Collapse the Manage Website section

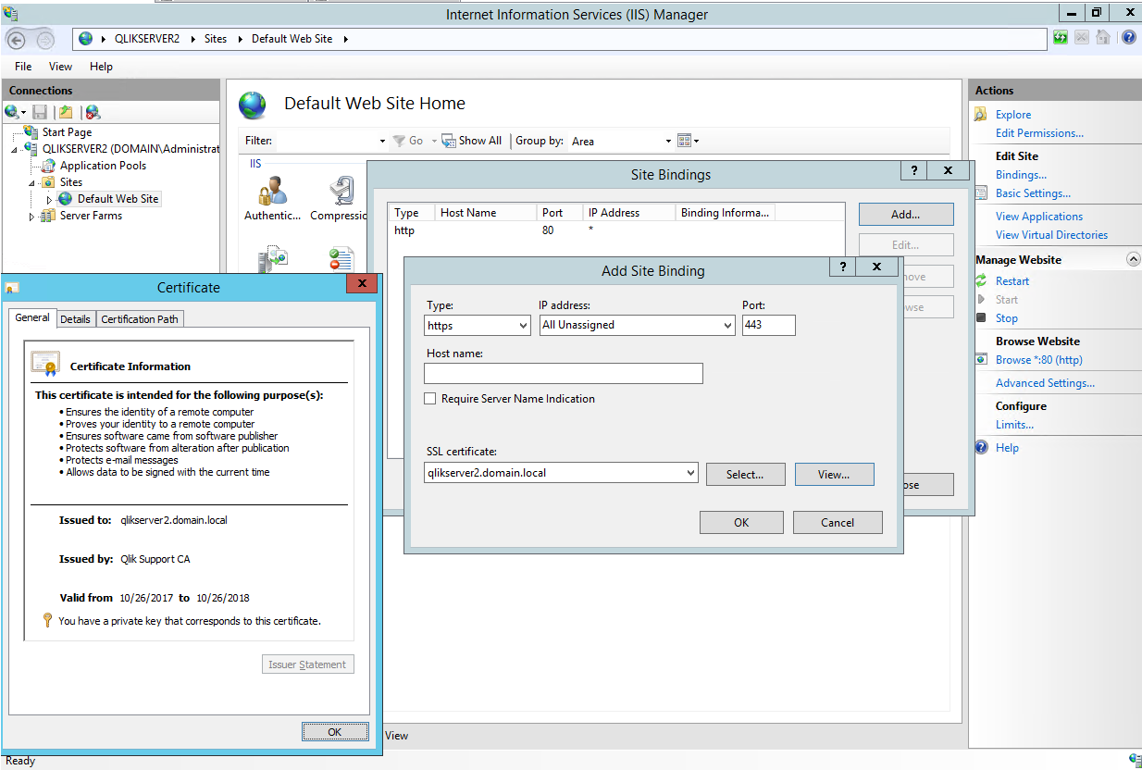click(x=1133, y=260)
